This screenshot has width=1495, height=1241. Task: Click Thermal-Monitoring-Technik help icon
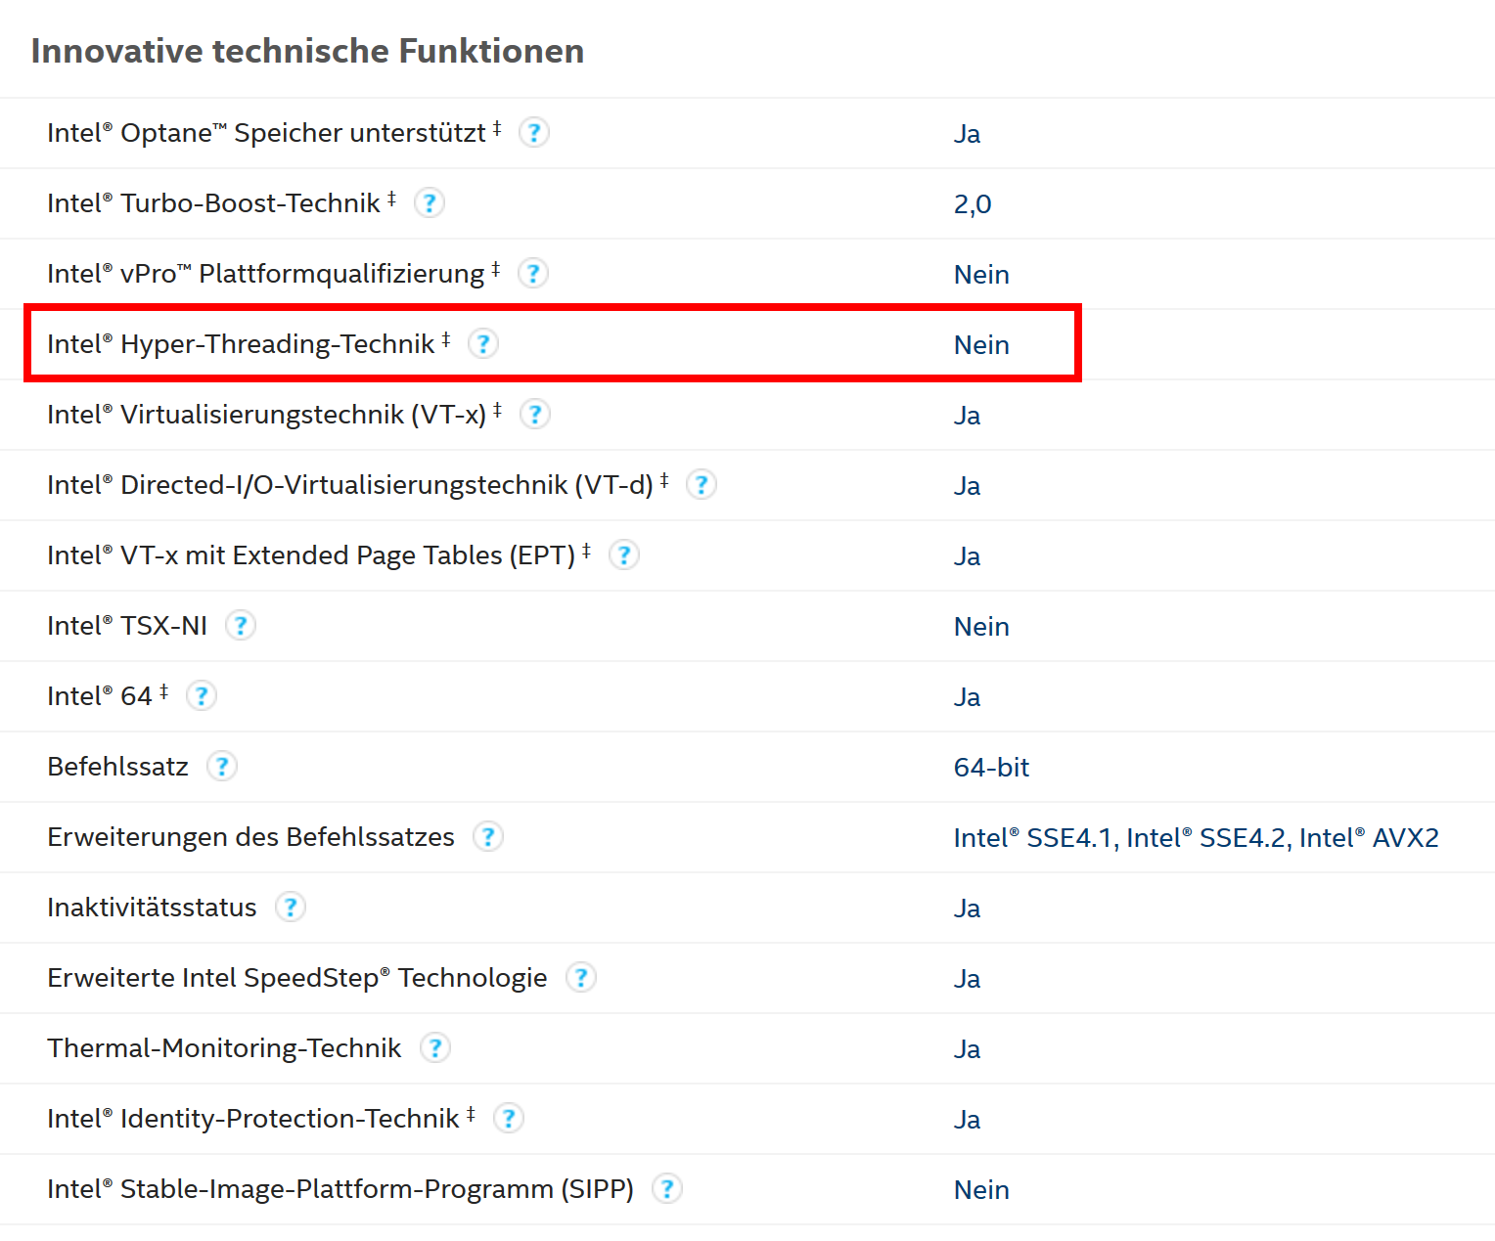pos(434,1047)
